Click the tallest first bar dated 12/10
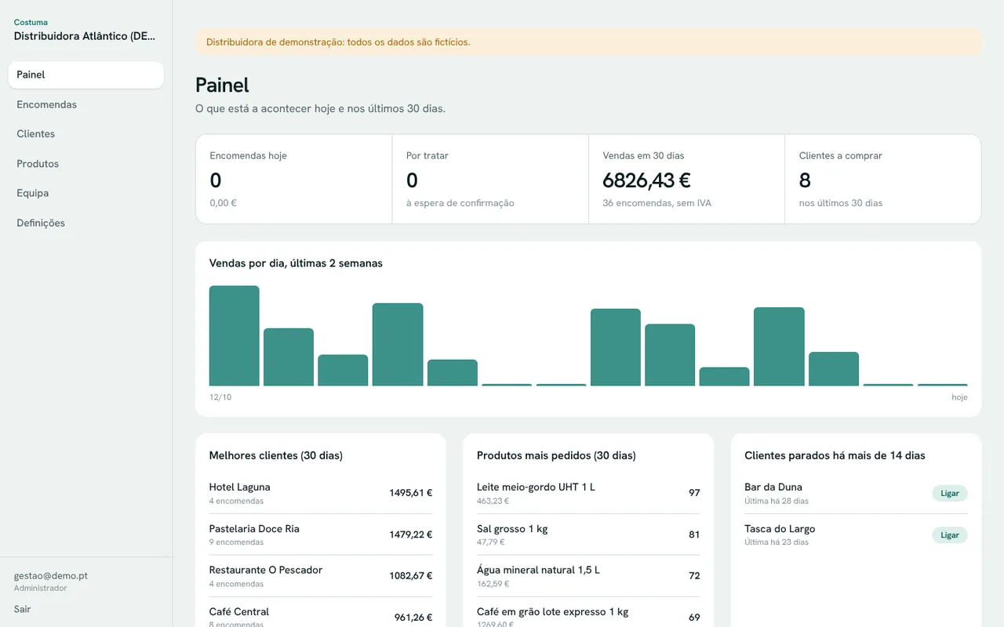This screenshot has height=627, width=1004. (x=235, y=335)
